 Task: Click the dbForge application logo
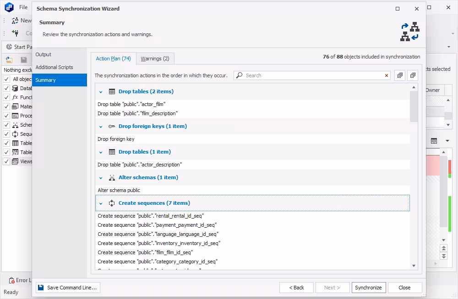coord(9,7)
